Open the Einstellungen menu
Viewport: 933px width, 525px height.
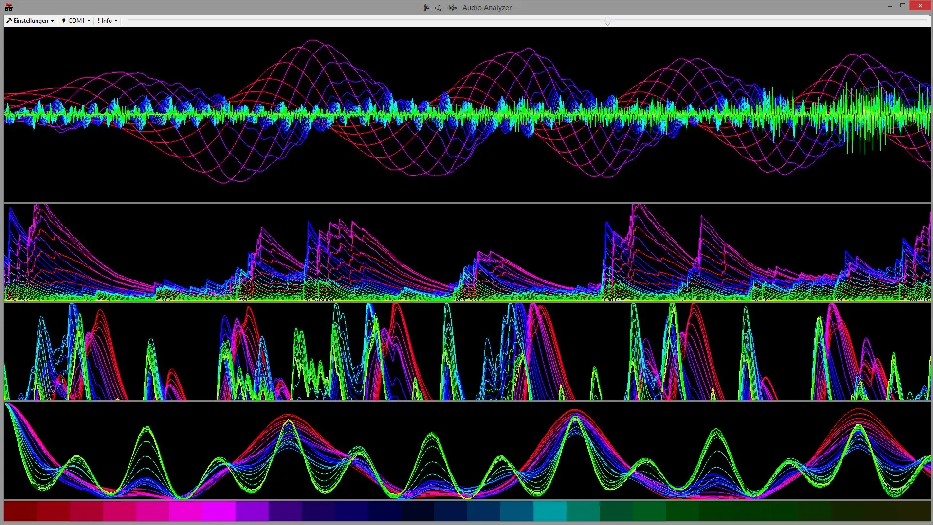point(30,20)
